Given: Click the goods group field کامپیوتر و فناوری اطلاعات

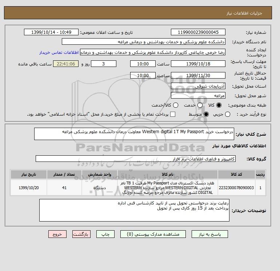Looking at the screenshot, I should point(136,159).
